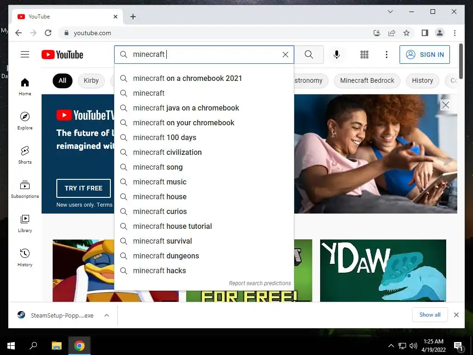
Task: Click inside the YouTube search input field
Action: (x=205, y=55)
